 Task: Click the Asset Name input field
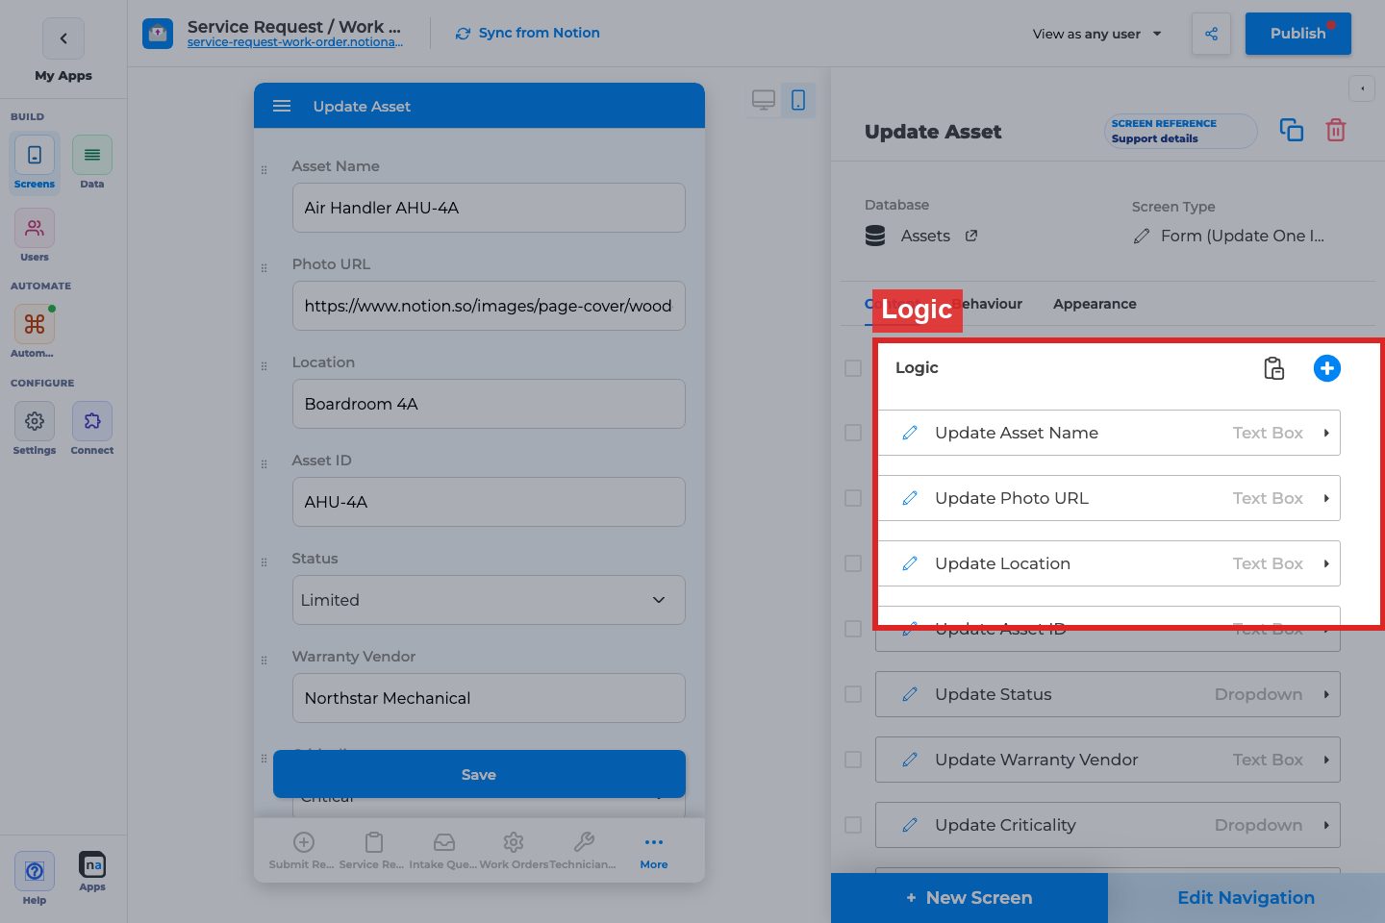[489, 208]
